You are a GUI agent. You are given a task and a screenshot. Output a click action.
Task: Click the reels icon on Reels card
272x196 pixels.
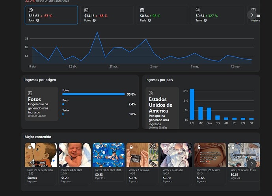142,10
